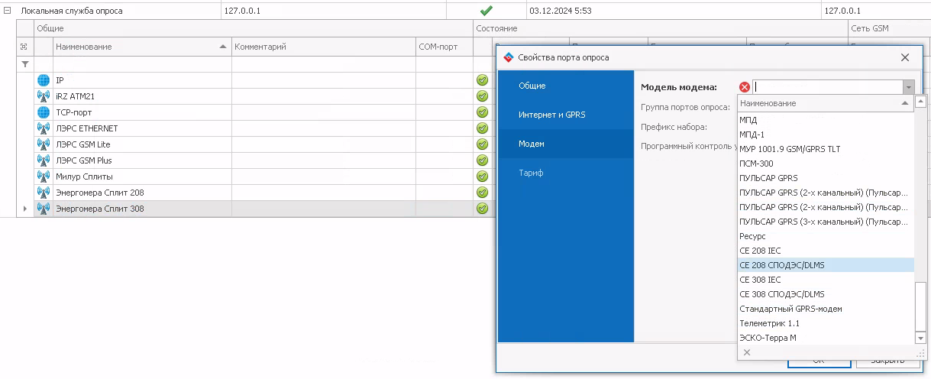Click the antenna icon beside Энергомера Сплит 308
Viewport: 931px width, 379px height.
(x=44, y=209)
